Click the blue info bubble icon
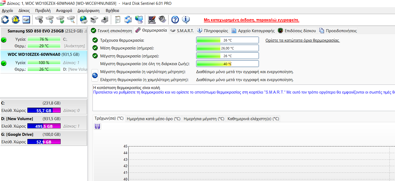This screenshot has width=395, height=181. (186, 19)
